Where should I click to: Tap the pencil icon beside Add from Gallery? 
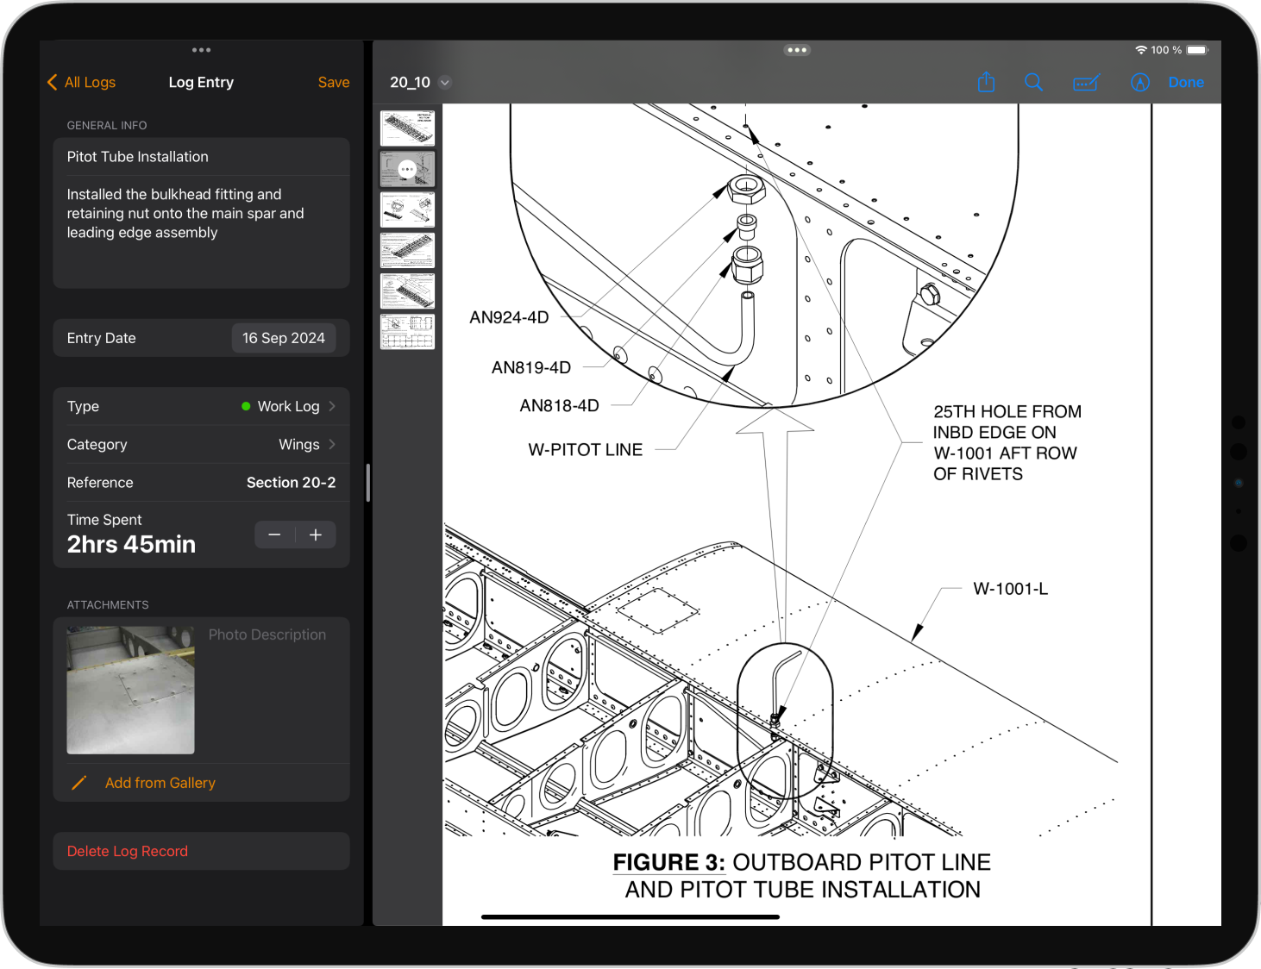[x=78, y=783]
